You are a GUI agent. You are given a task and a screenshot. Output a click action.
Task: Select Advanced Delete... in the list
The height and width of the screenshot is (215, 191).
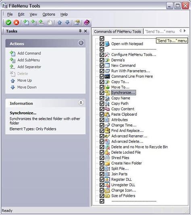click(127, 142)
